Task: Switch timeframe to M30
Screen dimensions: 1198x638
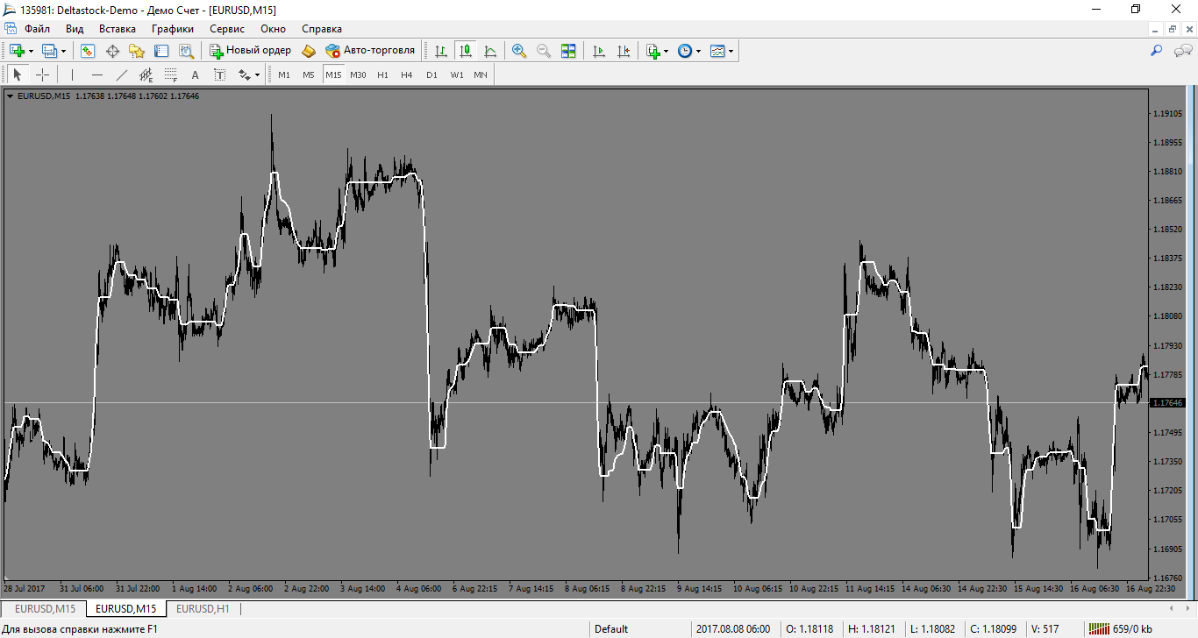Action: point(358,74)
